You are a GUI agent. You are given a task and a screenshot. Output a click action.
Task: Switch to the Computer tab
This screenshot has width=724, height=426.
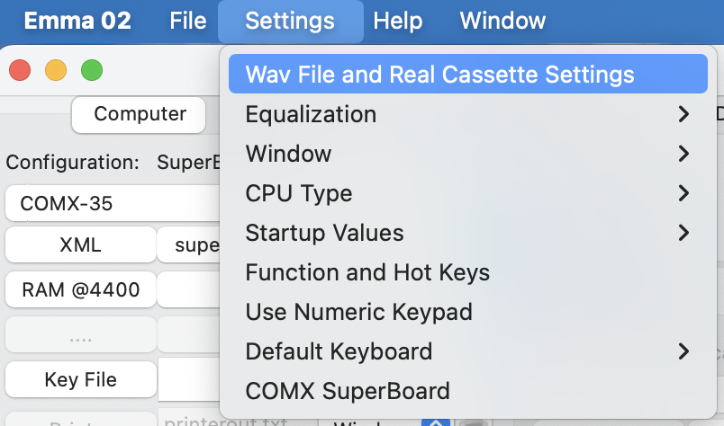point(140,114)
